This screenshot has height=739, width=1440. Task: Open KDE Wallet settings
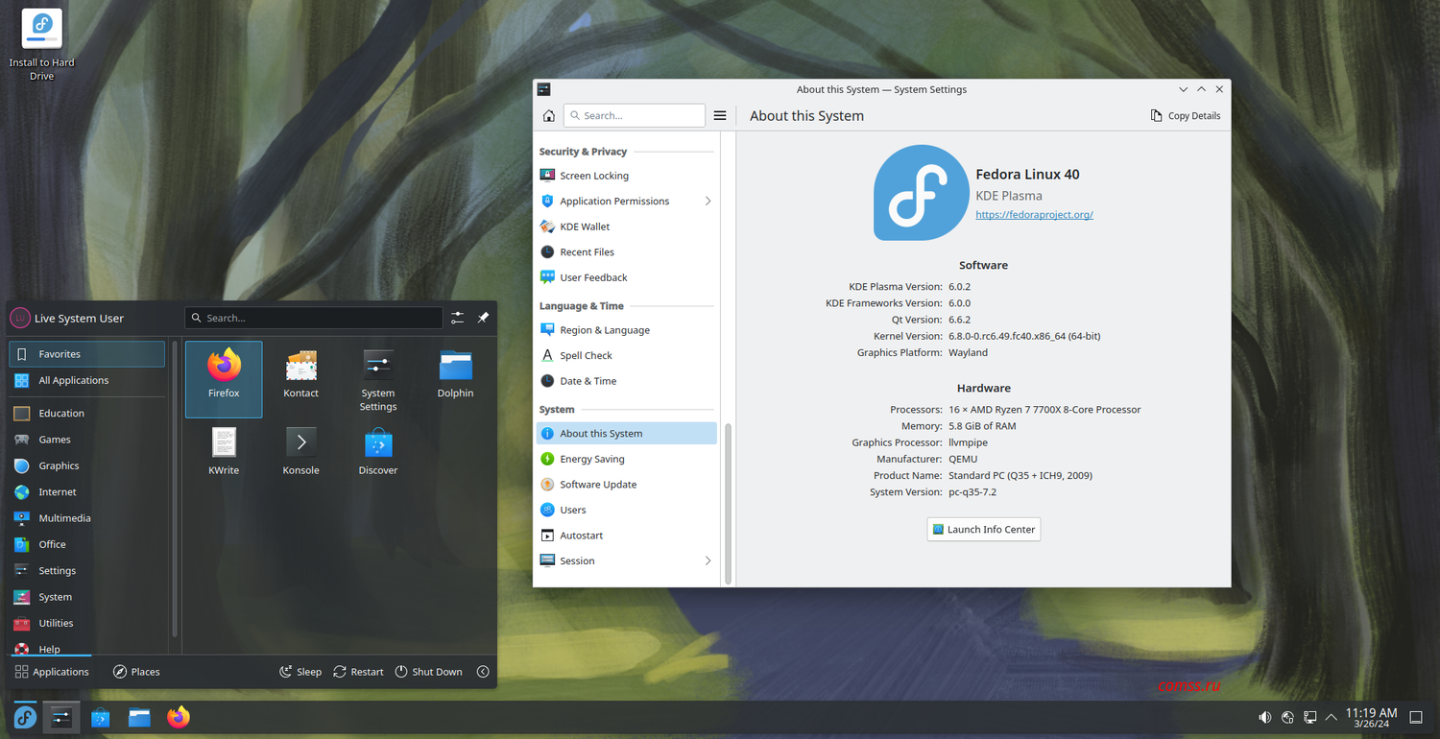(x=627, y=226)
